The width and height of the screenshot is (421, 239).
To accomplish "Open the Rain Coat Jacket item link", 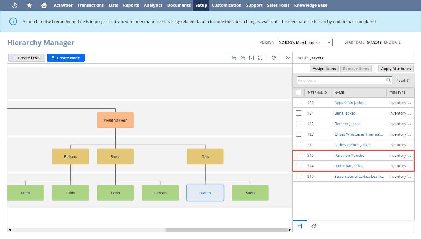I will tap(349, 166).
